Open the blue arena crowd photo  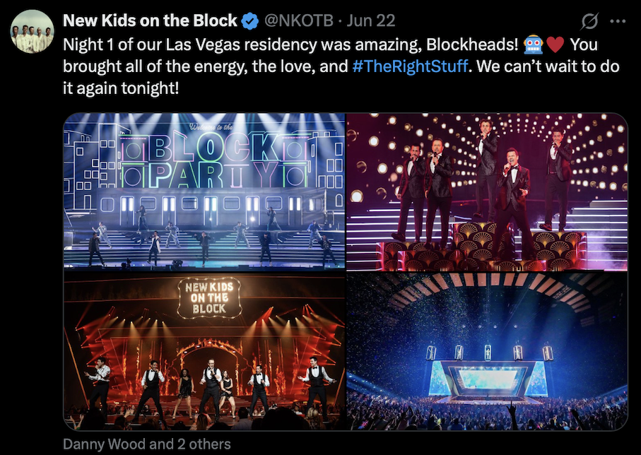(487, 351)
